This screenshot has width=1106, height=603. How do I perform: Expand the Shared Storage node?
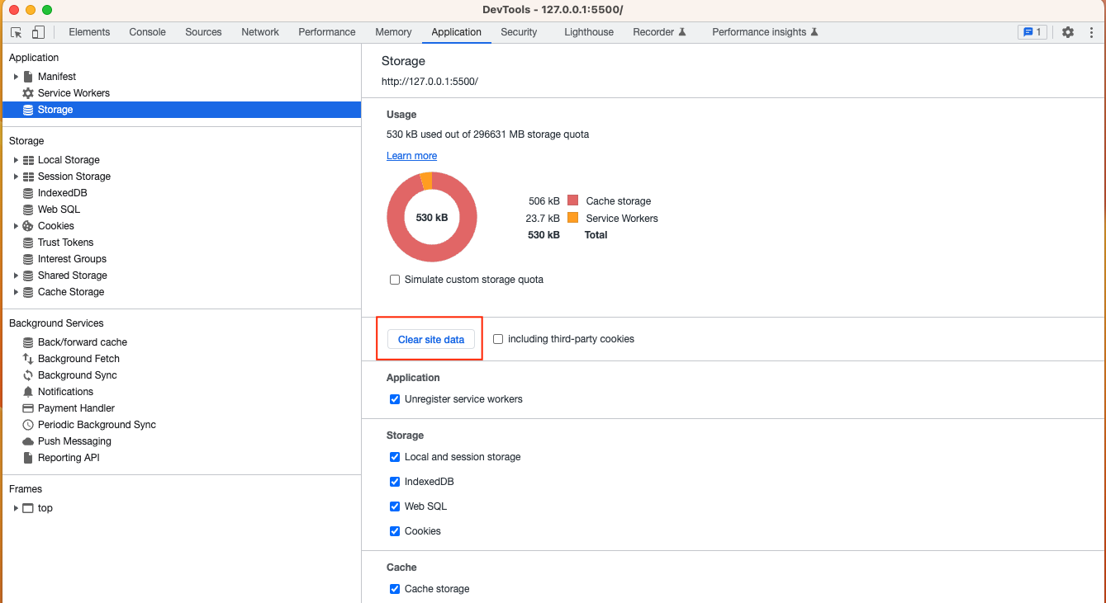tap(16, 276)
